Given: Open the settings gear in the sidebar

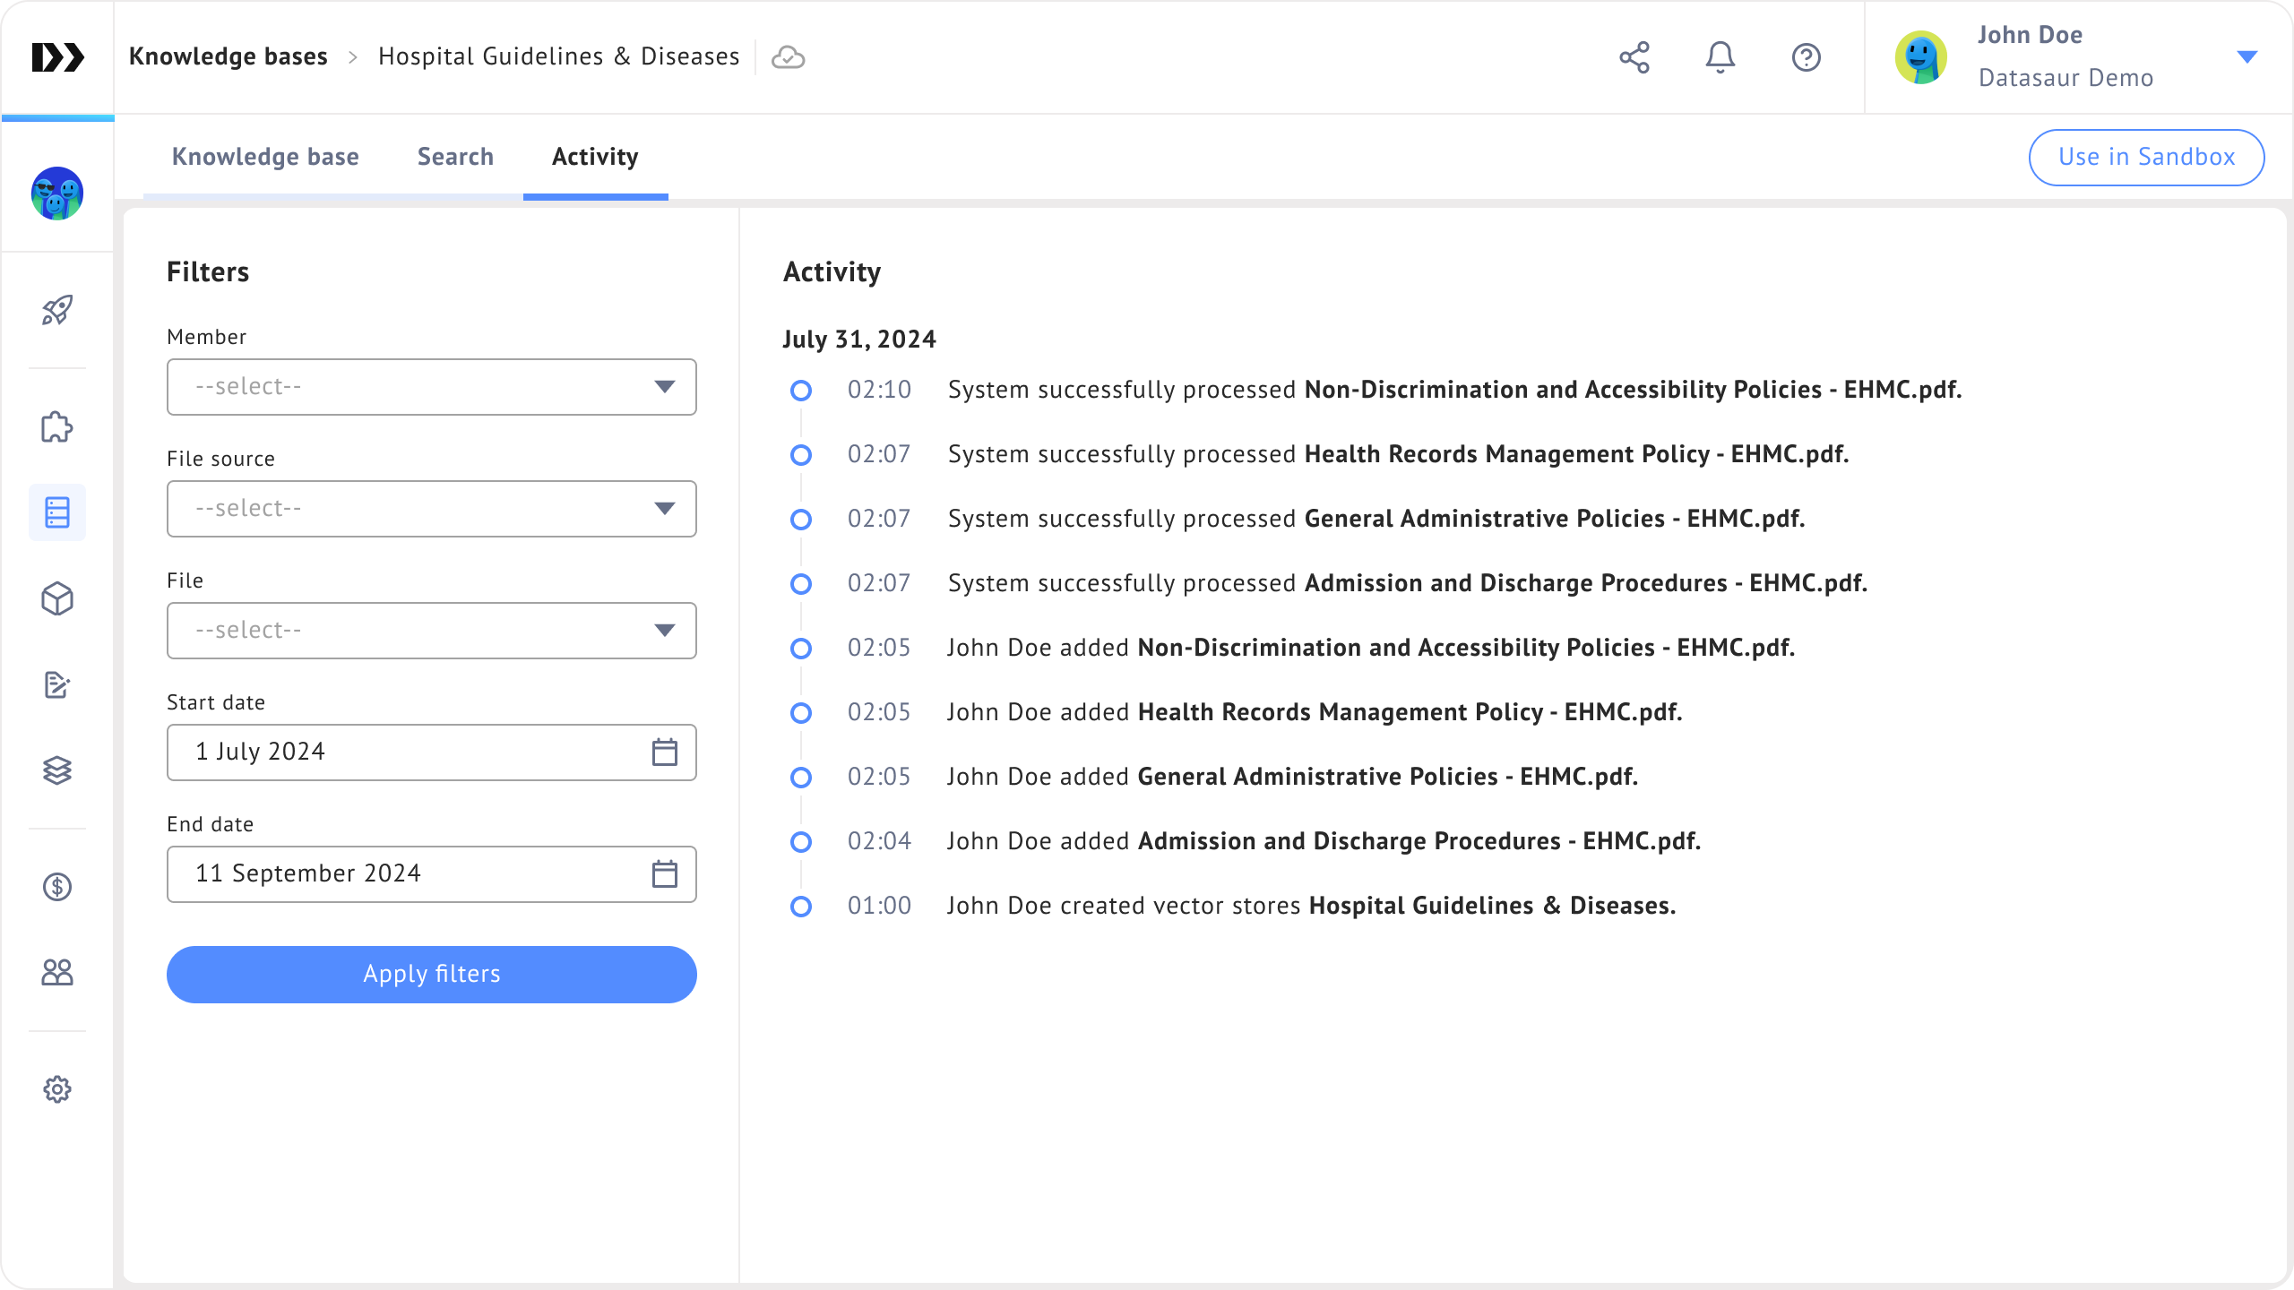Looking at the screenshot, I should coord(57,1089).
